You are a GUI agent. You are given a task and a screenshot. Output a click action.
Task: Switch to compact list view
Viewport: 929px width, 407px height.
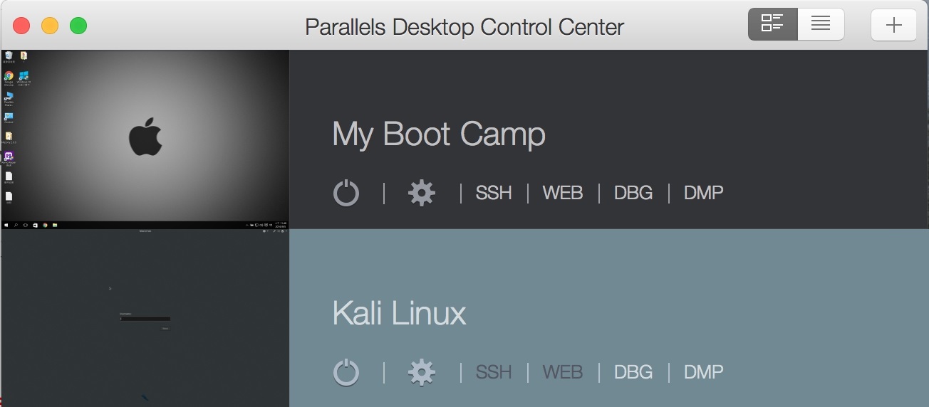coord(821,25)
